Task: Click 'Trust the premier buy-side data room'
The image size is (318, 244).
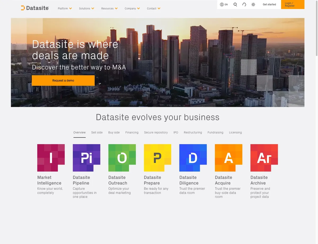Action: coord(228,193)
